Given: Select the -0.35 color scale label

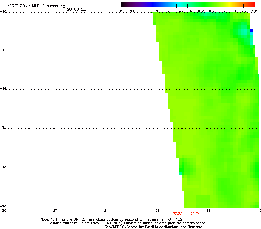Looking at the screenshot, I should [x=200, y=11].
